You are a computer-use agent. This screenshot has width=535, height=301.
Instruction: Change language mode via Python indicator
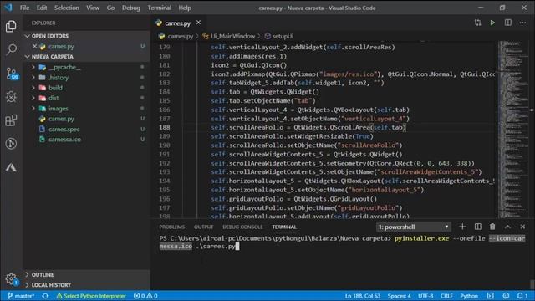click(469, 296)
